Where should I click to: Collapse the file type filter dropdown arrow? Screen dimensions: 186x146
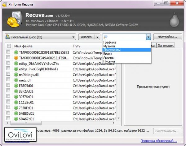point(148,37)
